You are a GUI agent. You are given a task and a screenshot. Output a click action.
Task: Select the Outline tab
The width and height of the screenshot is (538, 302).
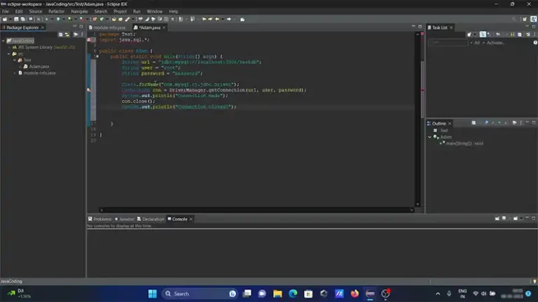pos(439,123)
